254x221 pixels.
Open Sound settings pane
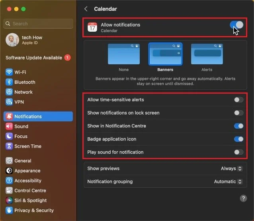pyautogui.click(x=38, y=126)
